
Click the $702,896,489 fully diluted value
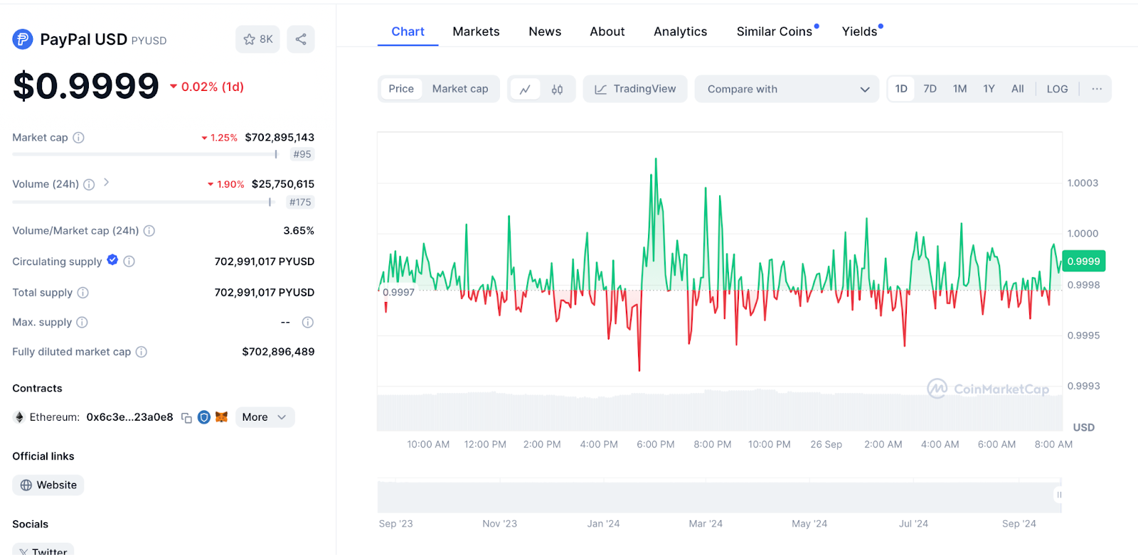tap(278, 352)
